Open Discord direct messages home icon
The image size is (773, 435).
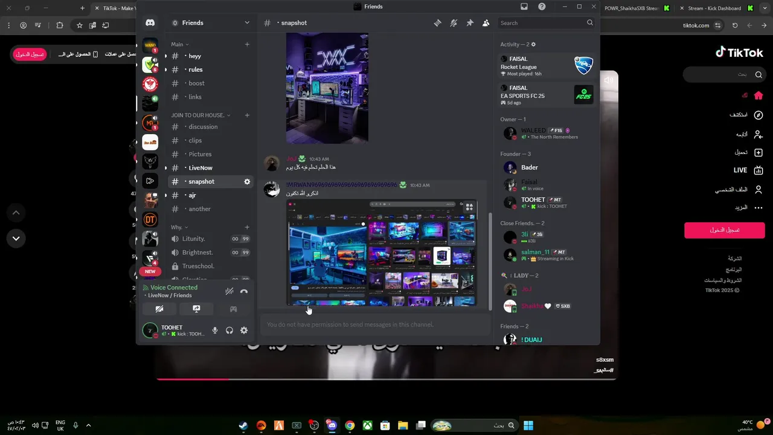[x=150, y=23]
